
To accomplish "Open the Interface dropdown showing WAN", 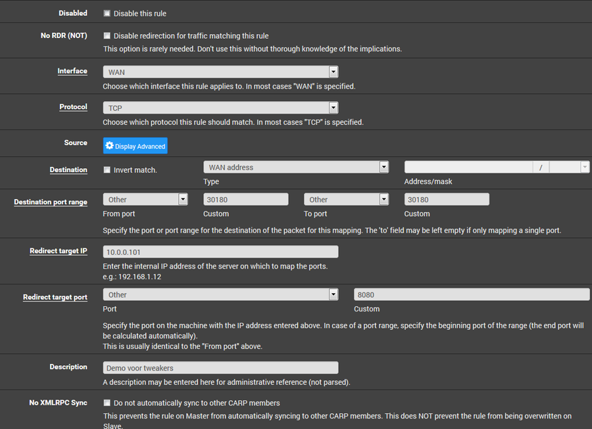I will coord(220,72).
